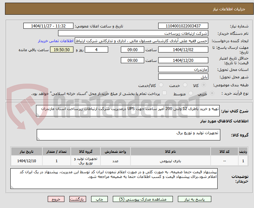Screen dimensions: 254x208
Task: Click the نام کالا column header
Action: click(171, 151)
